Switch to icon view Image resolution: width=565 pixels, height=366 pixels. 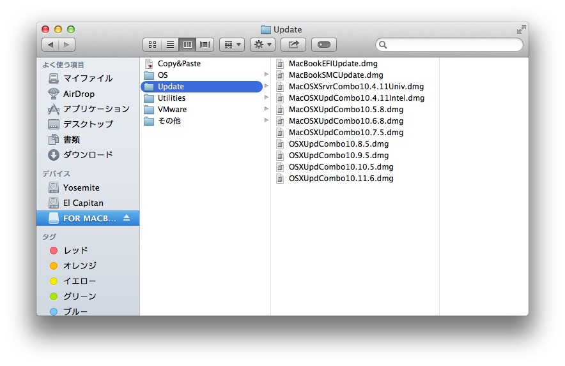click(x=152, y=45)
